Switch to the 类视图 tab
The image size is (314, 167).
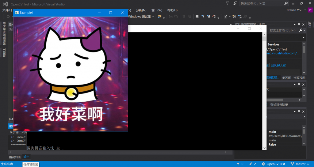coord(287,78)
